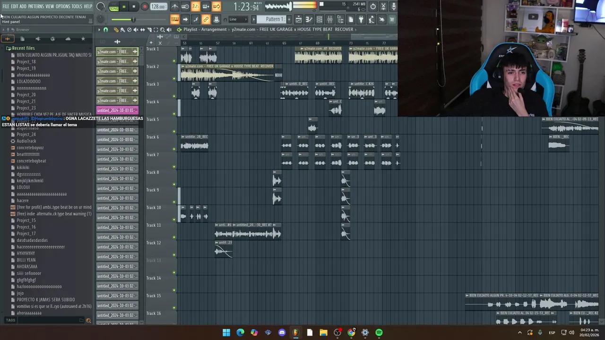Open the Playlist view icon
Image resolution: width=605 pixels, height=340 pixels.
[299, 19]
